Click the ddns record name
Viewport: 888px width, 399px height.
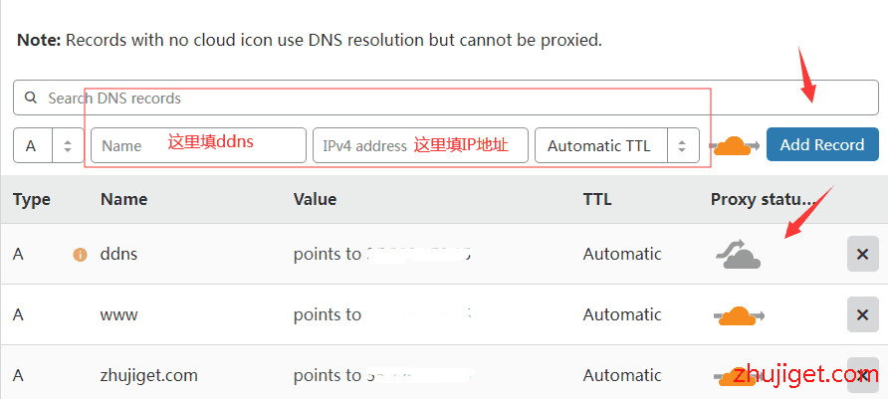118,254
